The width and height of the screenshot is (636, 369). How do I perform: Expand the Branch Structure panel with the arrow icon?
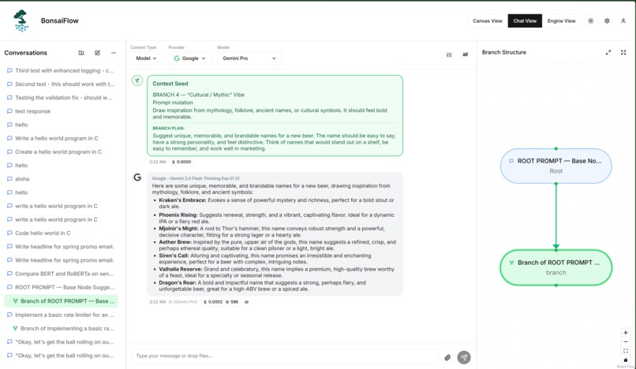coord(608,52)
